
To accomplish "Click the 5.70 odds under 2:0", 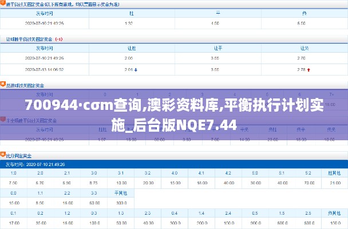I will coord(40,183).
